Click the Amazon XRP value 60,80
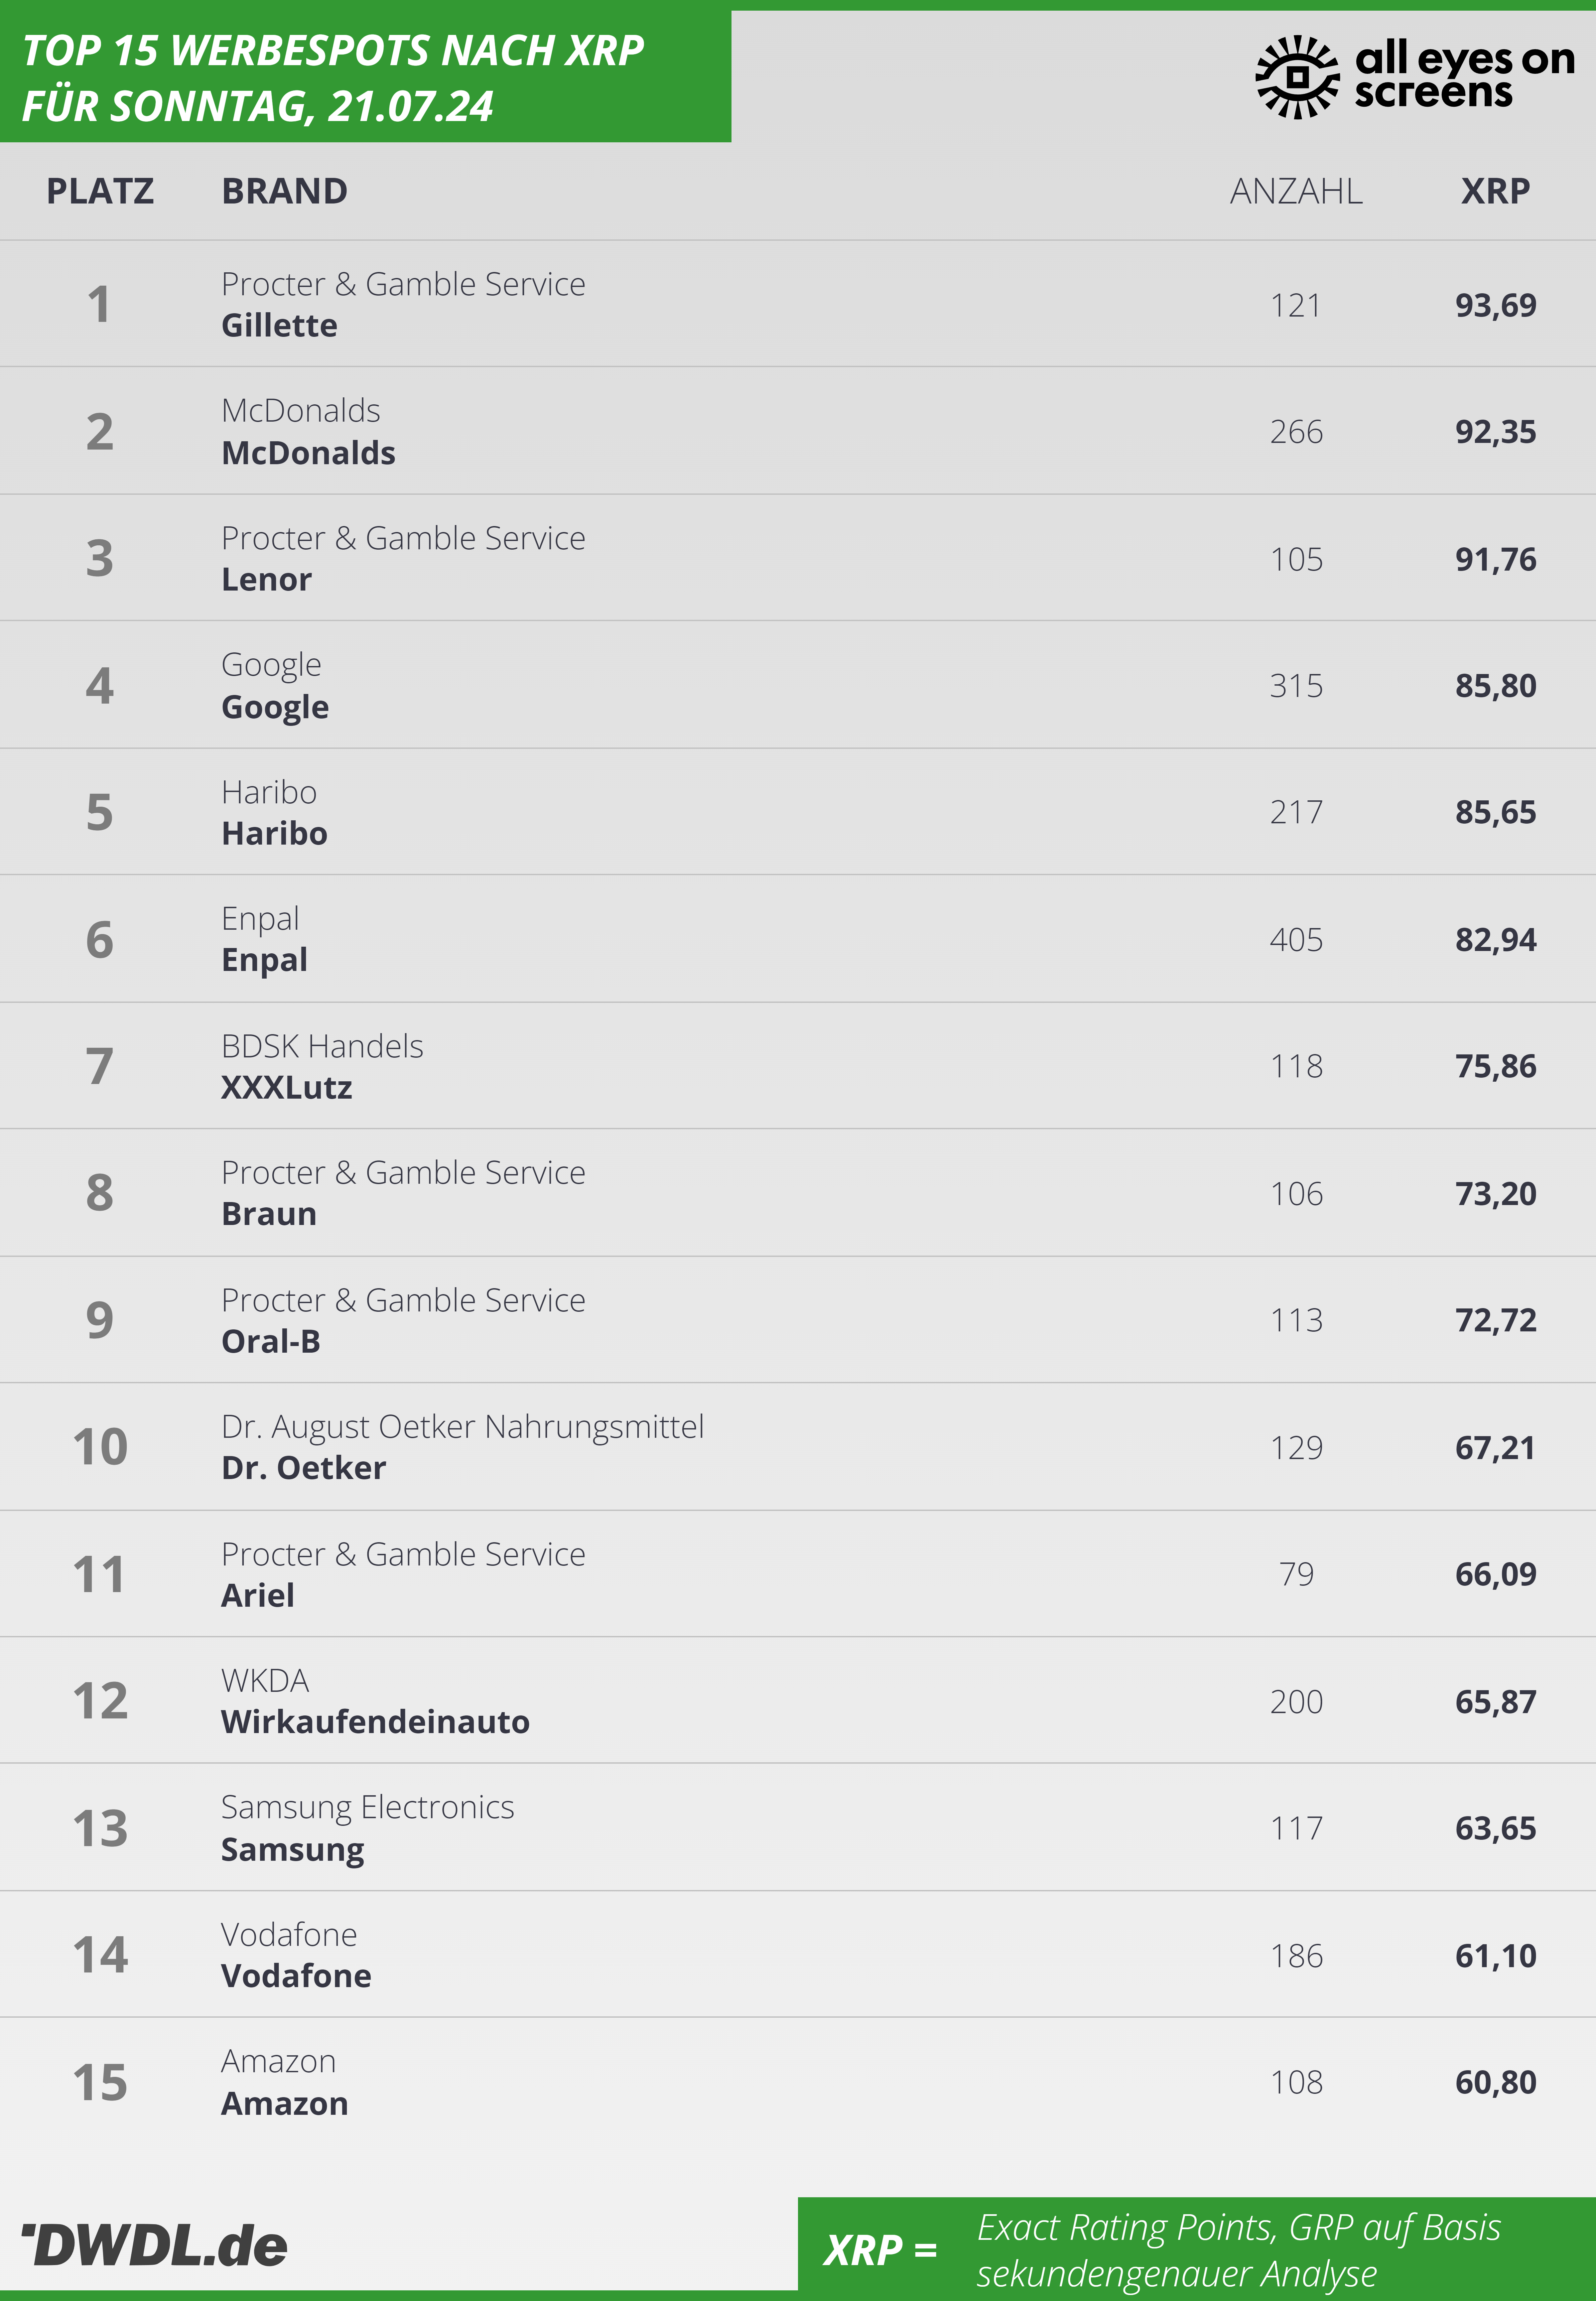Viewport: 1596px width, 2301px height. [x=1495, y=2082]
